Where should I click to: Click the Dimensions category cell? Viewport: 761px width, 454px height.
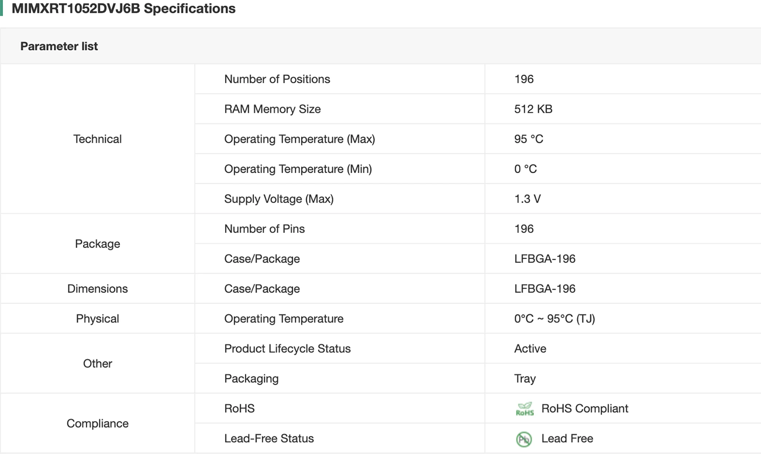click(97, 289)
